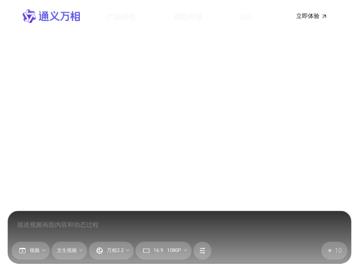This screenshot has height=269, width=359.
Task: Open the 模型开源 navigation item
Action: [188, 17]
